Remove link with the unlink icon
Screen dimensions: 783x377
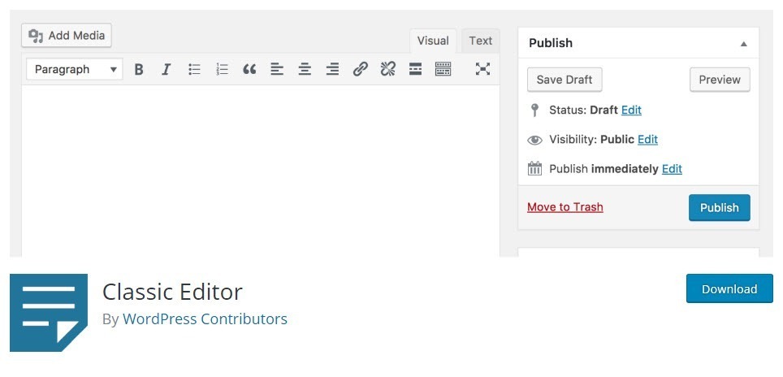pyautogui.click(x=387, y=70)
